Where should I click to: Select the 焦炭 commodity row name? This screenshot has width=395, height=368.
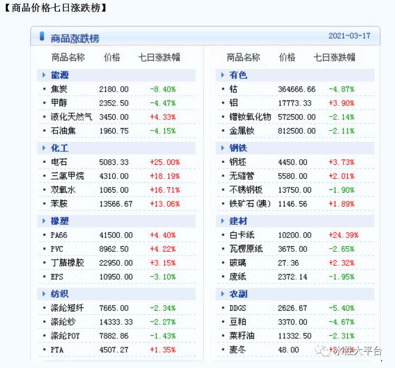click(59, 89)
